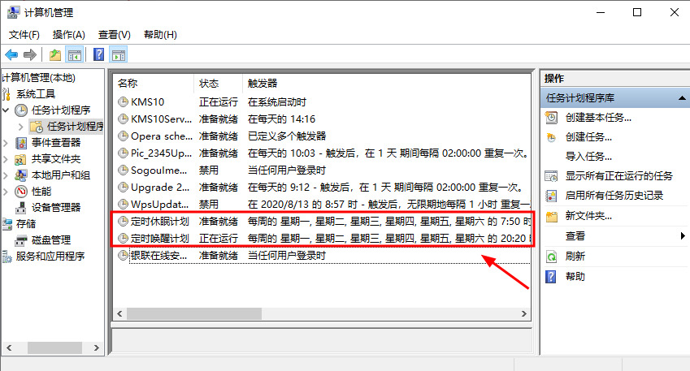Click 显示所有正在运行的任务 action link
690x371 pixels.
tap(618, 176)
